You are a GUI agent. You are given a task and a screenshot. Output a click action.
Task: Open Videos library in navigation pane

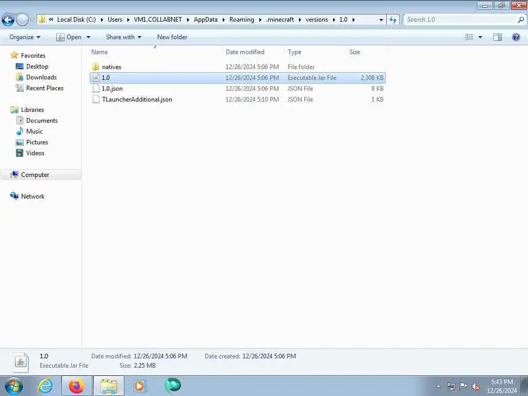[x=35, y=153]
